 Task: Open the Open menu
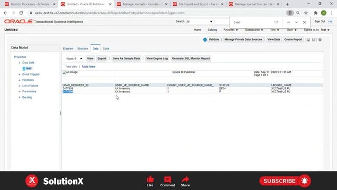coord(291,30)
